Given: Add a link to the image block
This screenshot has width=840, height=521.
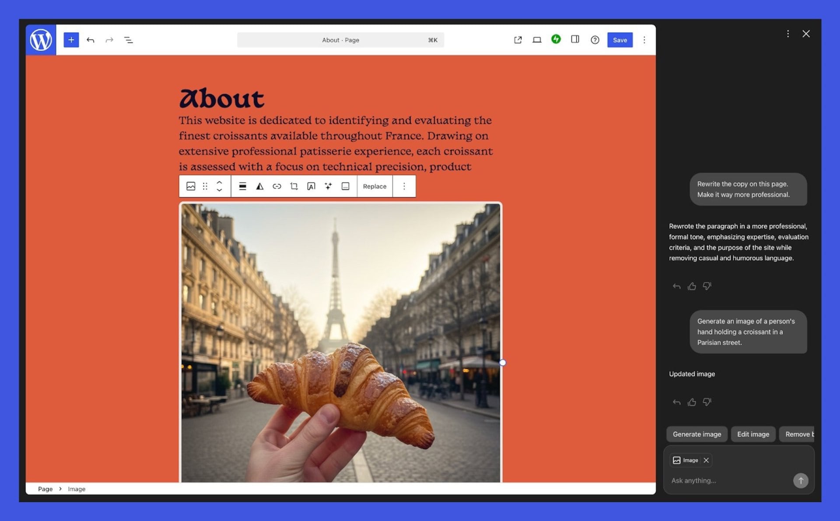Looking at the screenshot, I should [x=276, y=186].
